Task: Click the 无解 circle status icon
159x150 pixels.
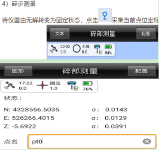Action: (76, 49)
